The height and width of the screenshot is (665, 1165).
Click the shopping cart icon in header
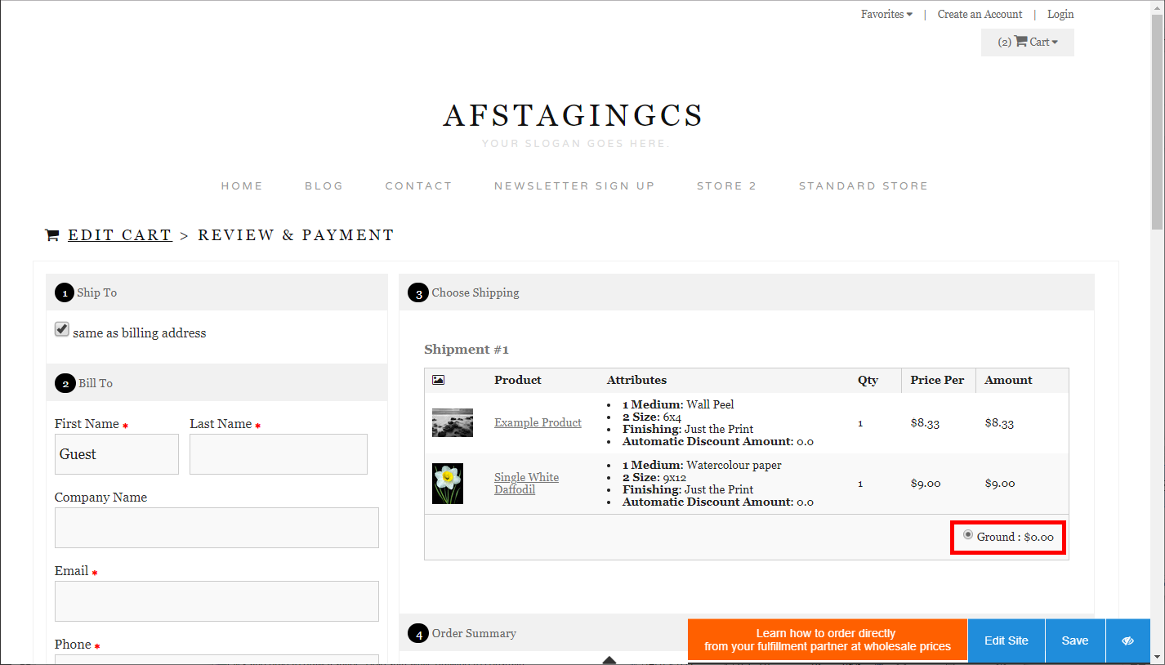click(x=1020, y=42)
